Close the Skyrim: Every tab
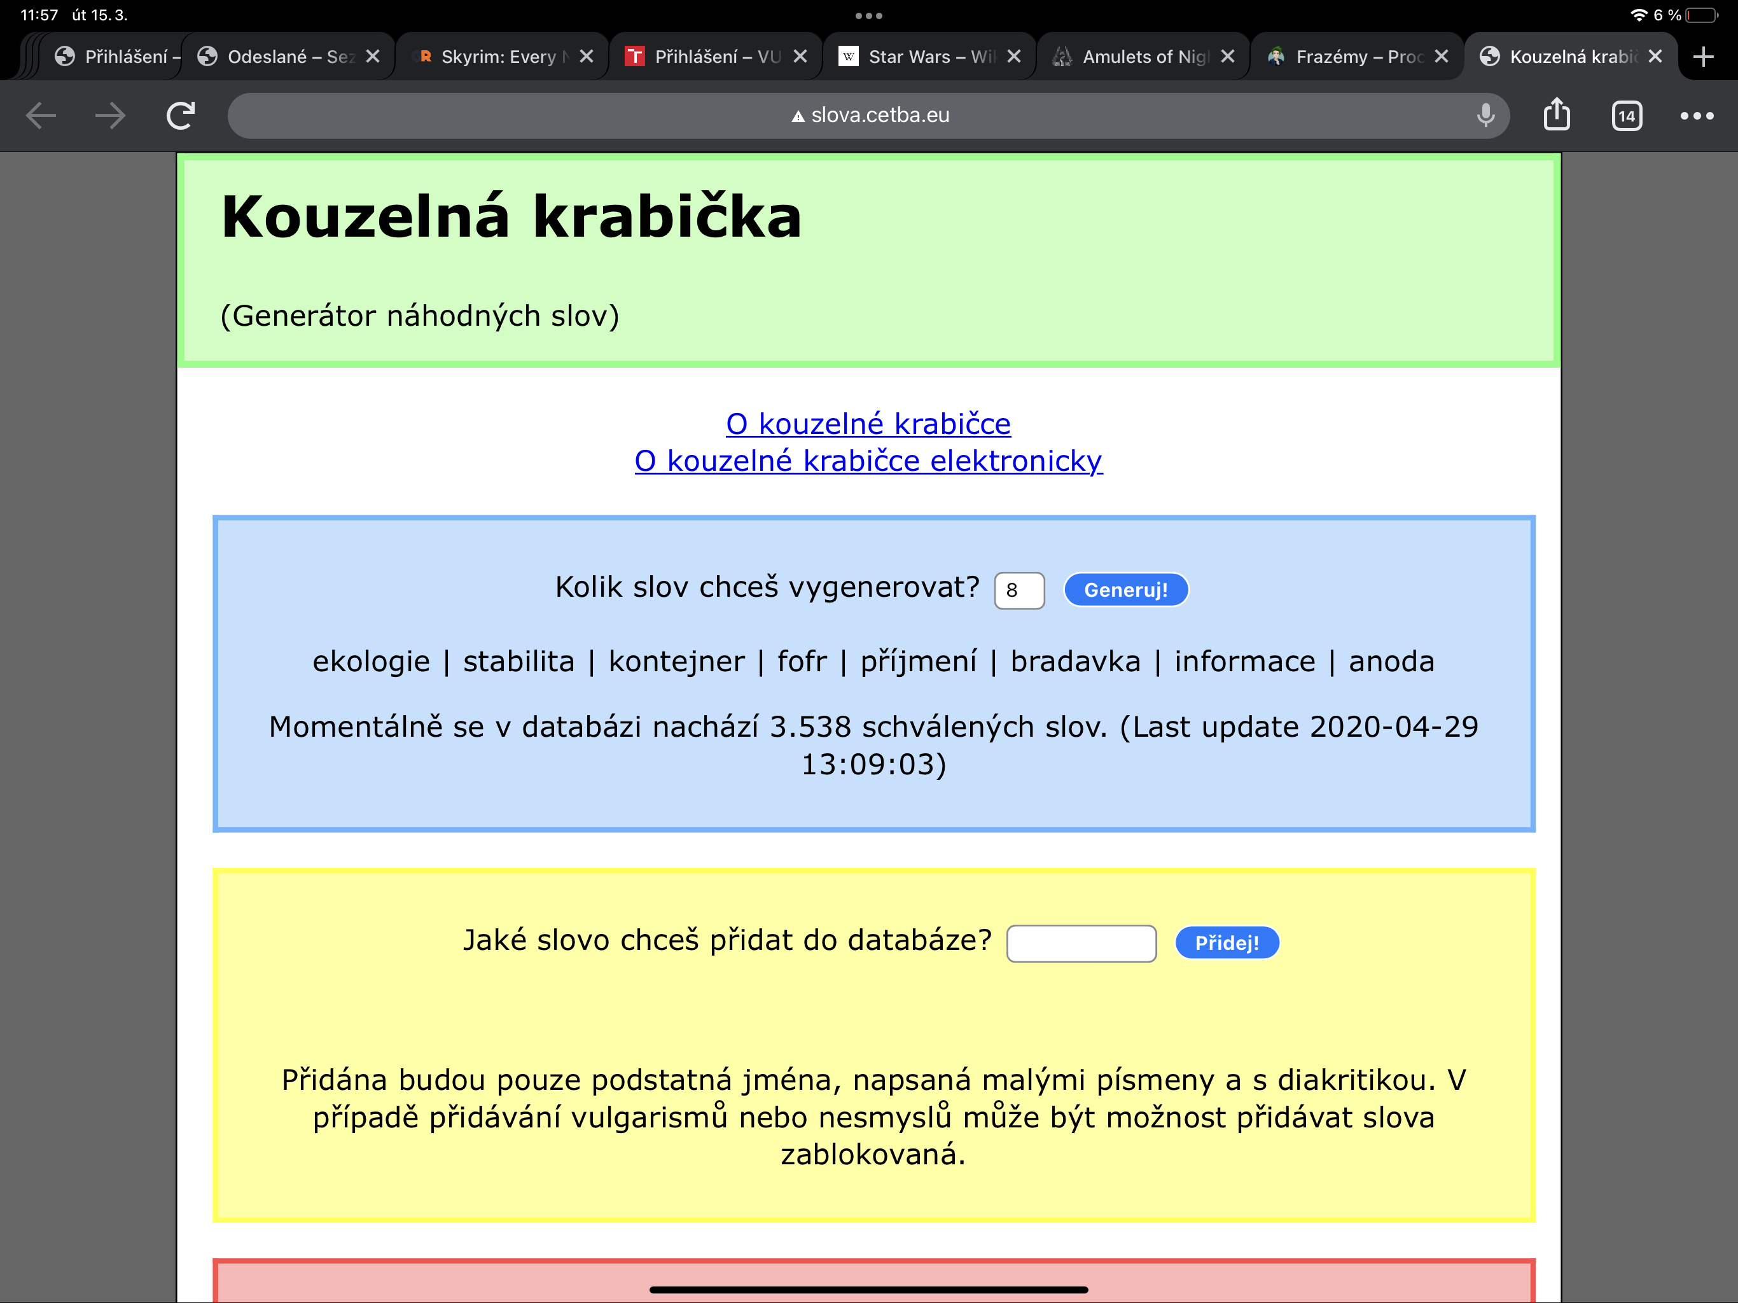 coord(586,57)
